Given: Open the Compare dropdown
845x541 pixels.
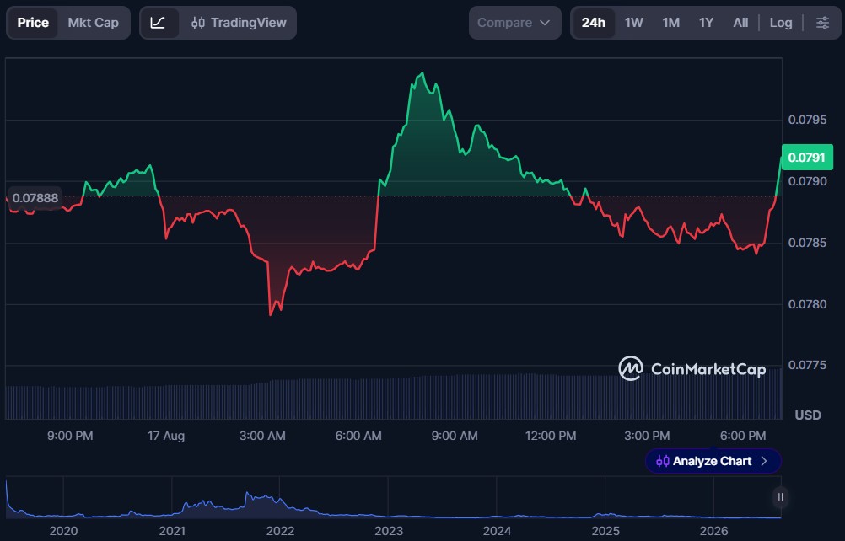Looking at the screenshot, I should [514, 23].
